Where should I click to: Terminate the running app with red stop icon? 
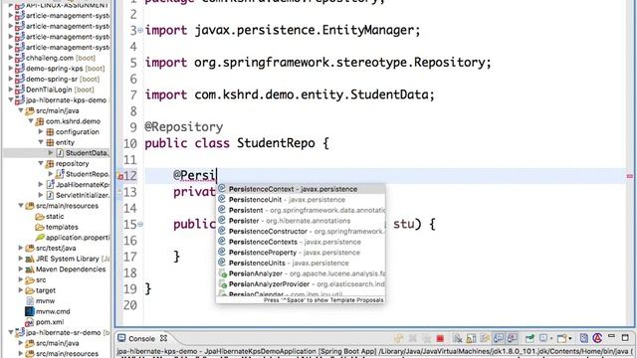pyautogui.click(x=440, y=338)
